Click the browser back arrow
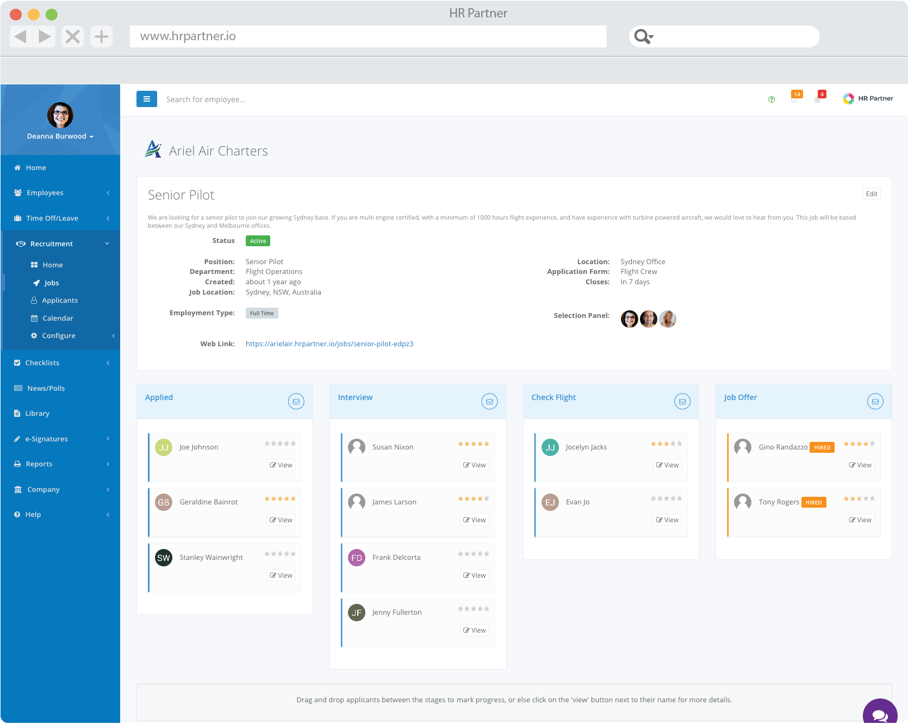This screenshot has height=724, width=908. [x=21, y=36]
